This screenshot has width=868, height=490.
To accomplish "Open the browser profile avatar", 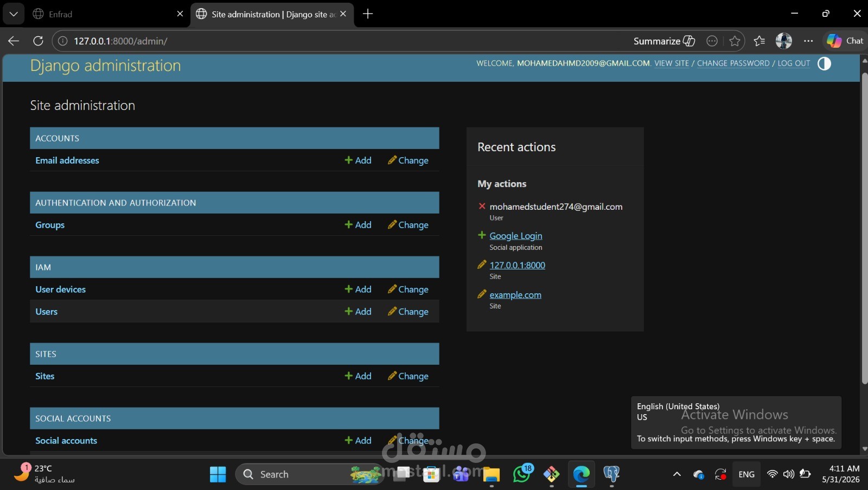I will coord(784,41).
